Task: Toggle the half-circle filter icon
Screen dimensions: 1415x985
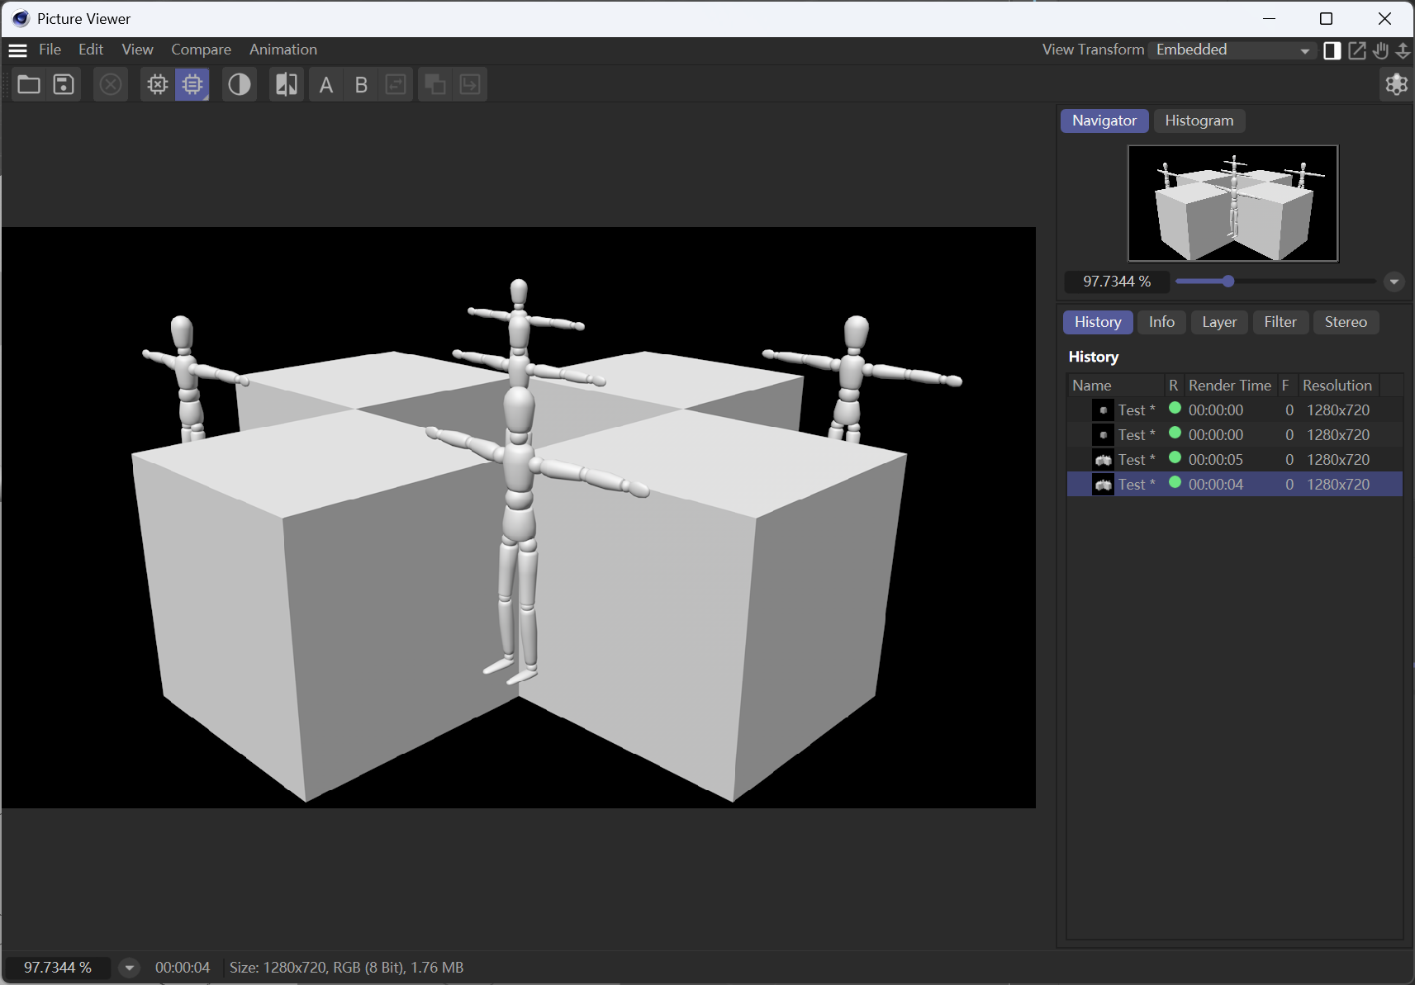Action: [x=240, y=84]
